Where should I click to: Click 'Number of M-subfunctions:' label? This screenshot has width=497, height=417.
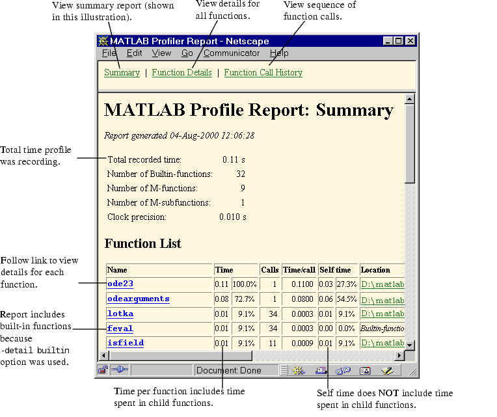pyautogui.click(x=159, y=202)
